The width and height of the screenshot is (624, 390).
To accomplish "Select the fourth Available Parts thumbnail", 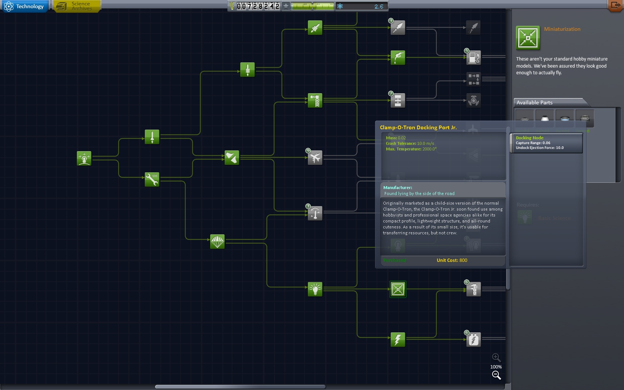I will click(585, 118).
